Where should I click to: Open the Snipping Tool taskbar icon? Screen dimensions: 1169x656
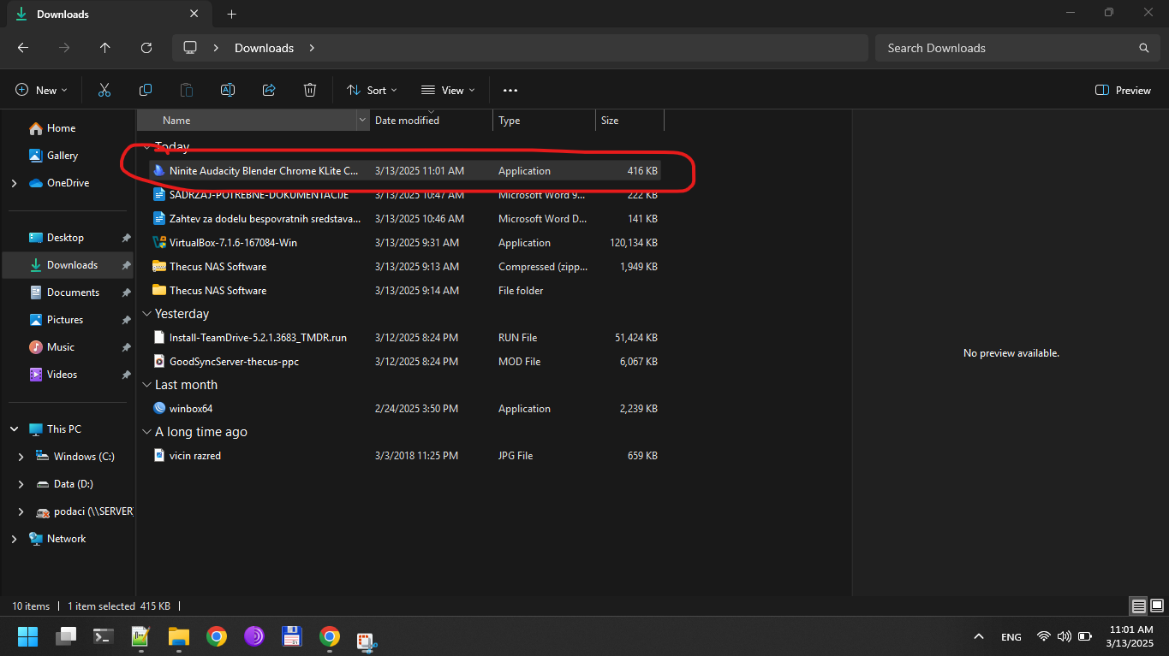[367, 640]
